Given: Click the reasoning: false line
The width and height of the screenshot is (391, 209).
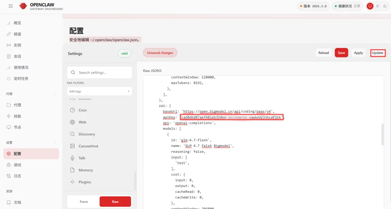Looking at the screenshot, I should click(188, 152).
